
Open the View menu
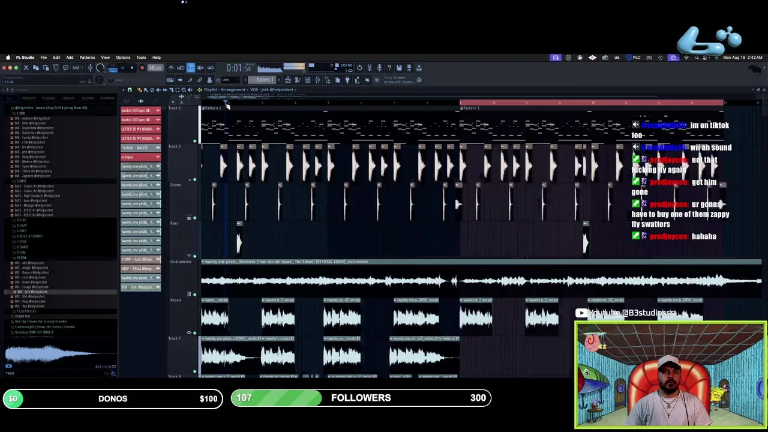(x=105, y=58)
